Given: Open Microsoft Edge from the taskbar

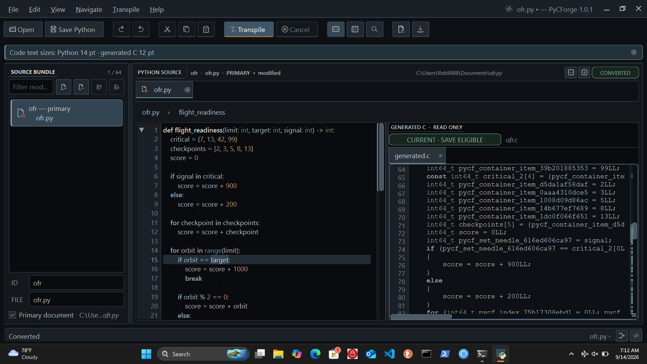Looking at the screenshot, I should 315,354.
